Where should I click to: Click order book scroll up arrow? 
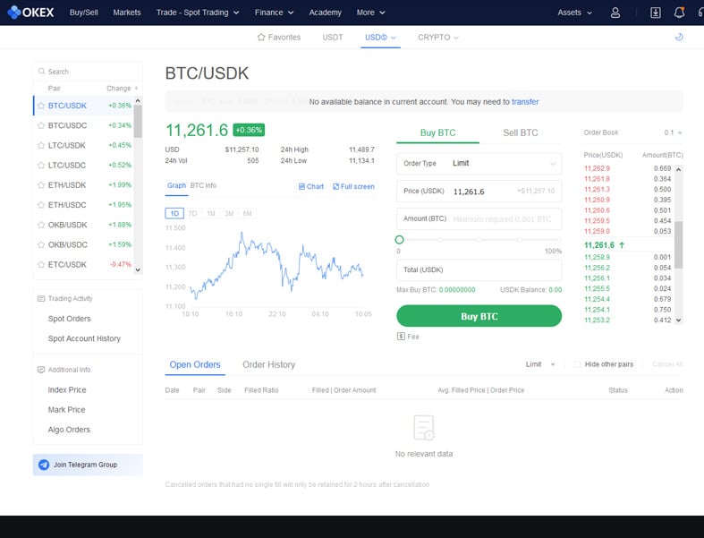pos(678,170)
